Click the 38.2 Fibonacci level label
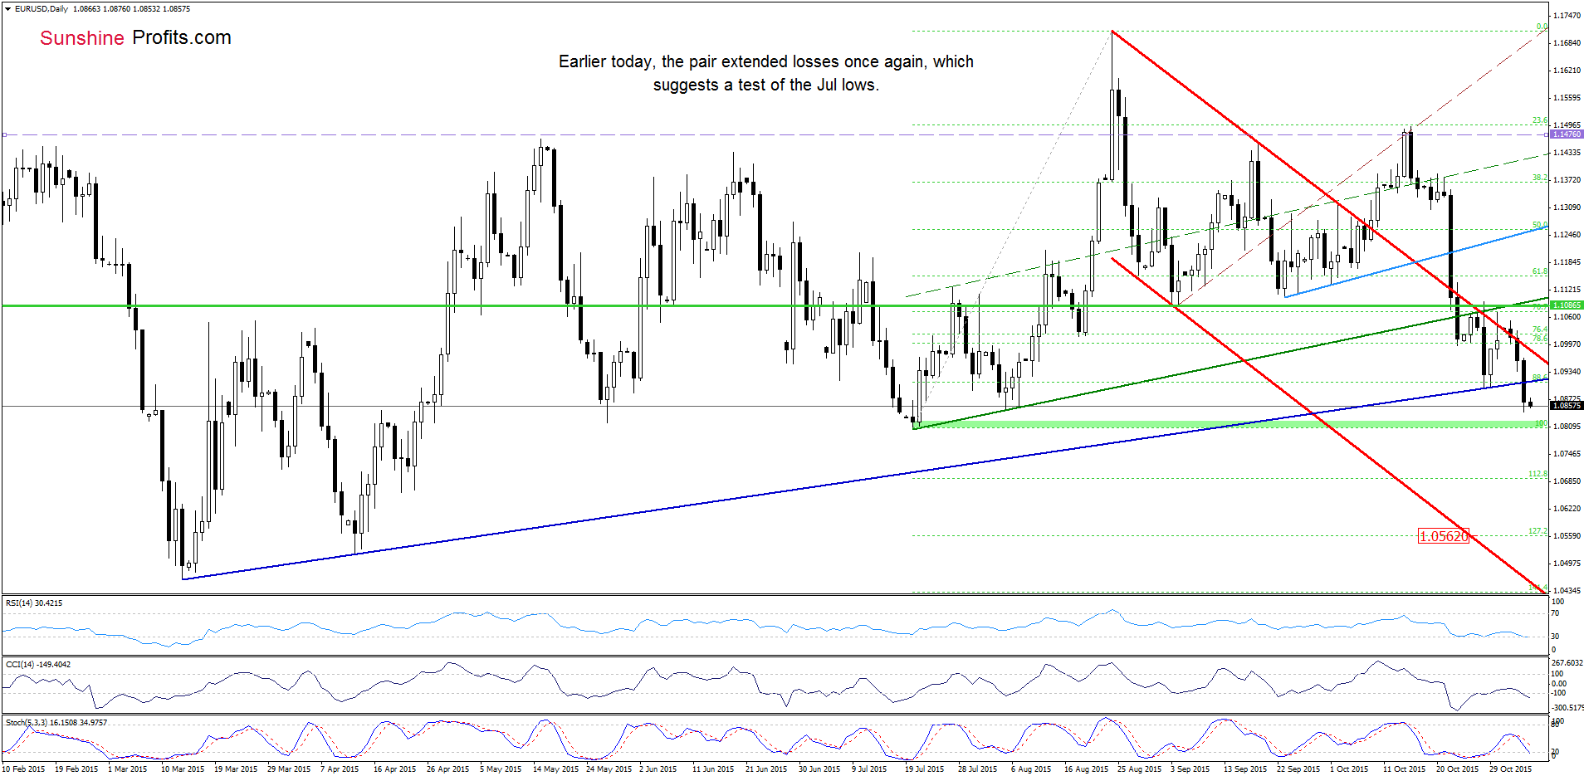Image resolution: width=1584 pixels, height=776 pixels. 1540,178
